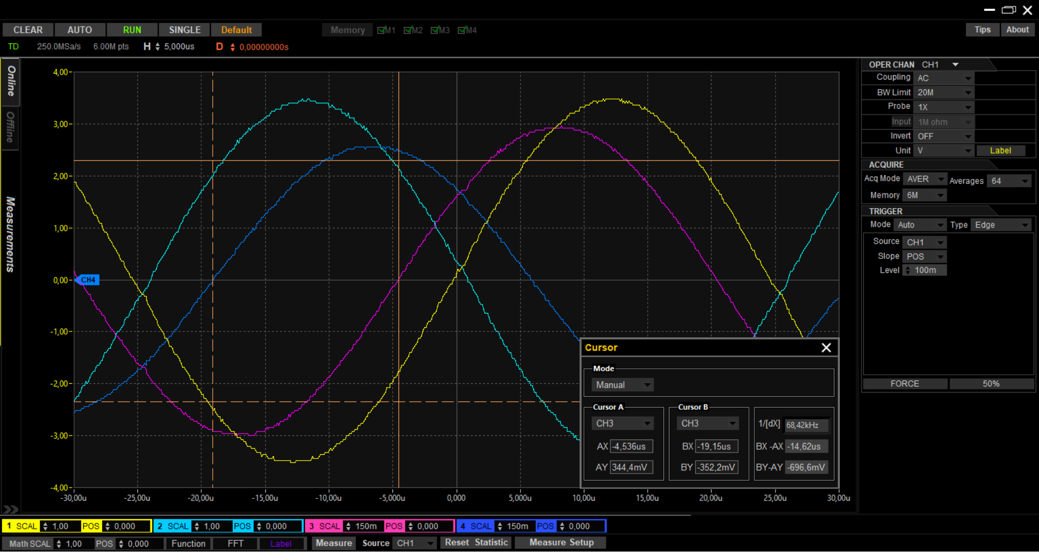The image size is (1039, 552).
Task: Toggle the M4 memory checkbox
Action: pos(462,30)
